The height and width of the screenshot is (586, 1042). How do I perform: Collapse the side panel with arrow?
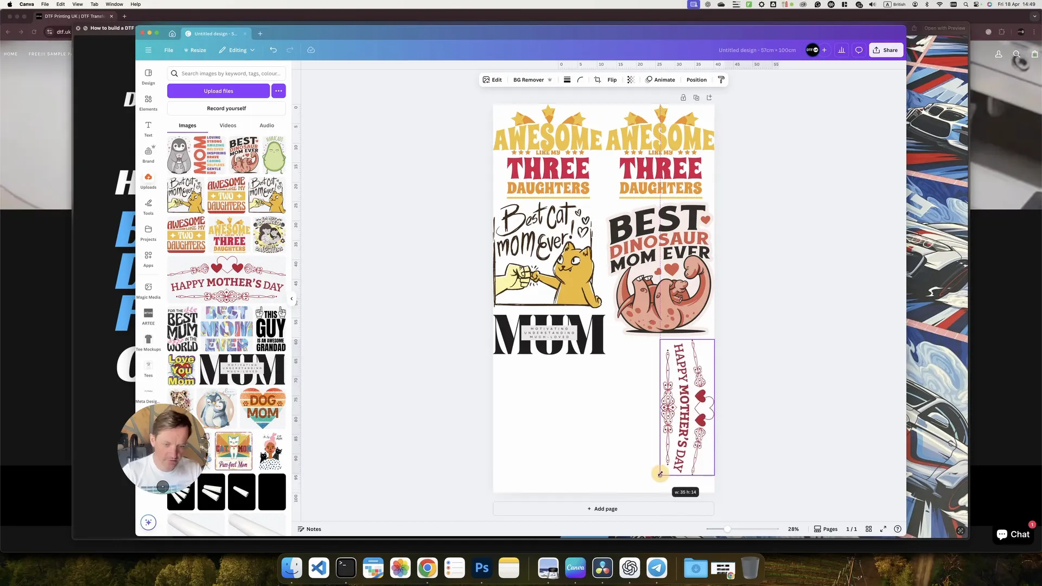point(292,298)
